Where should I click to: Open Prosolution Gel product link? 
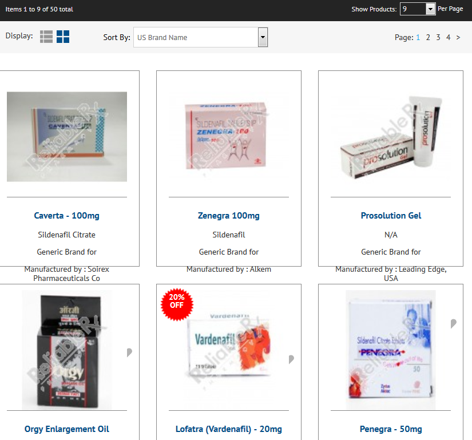point(391,216)
